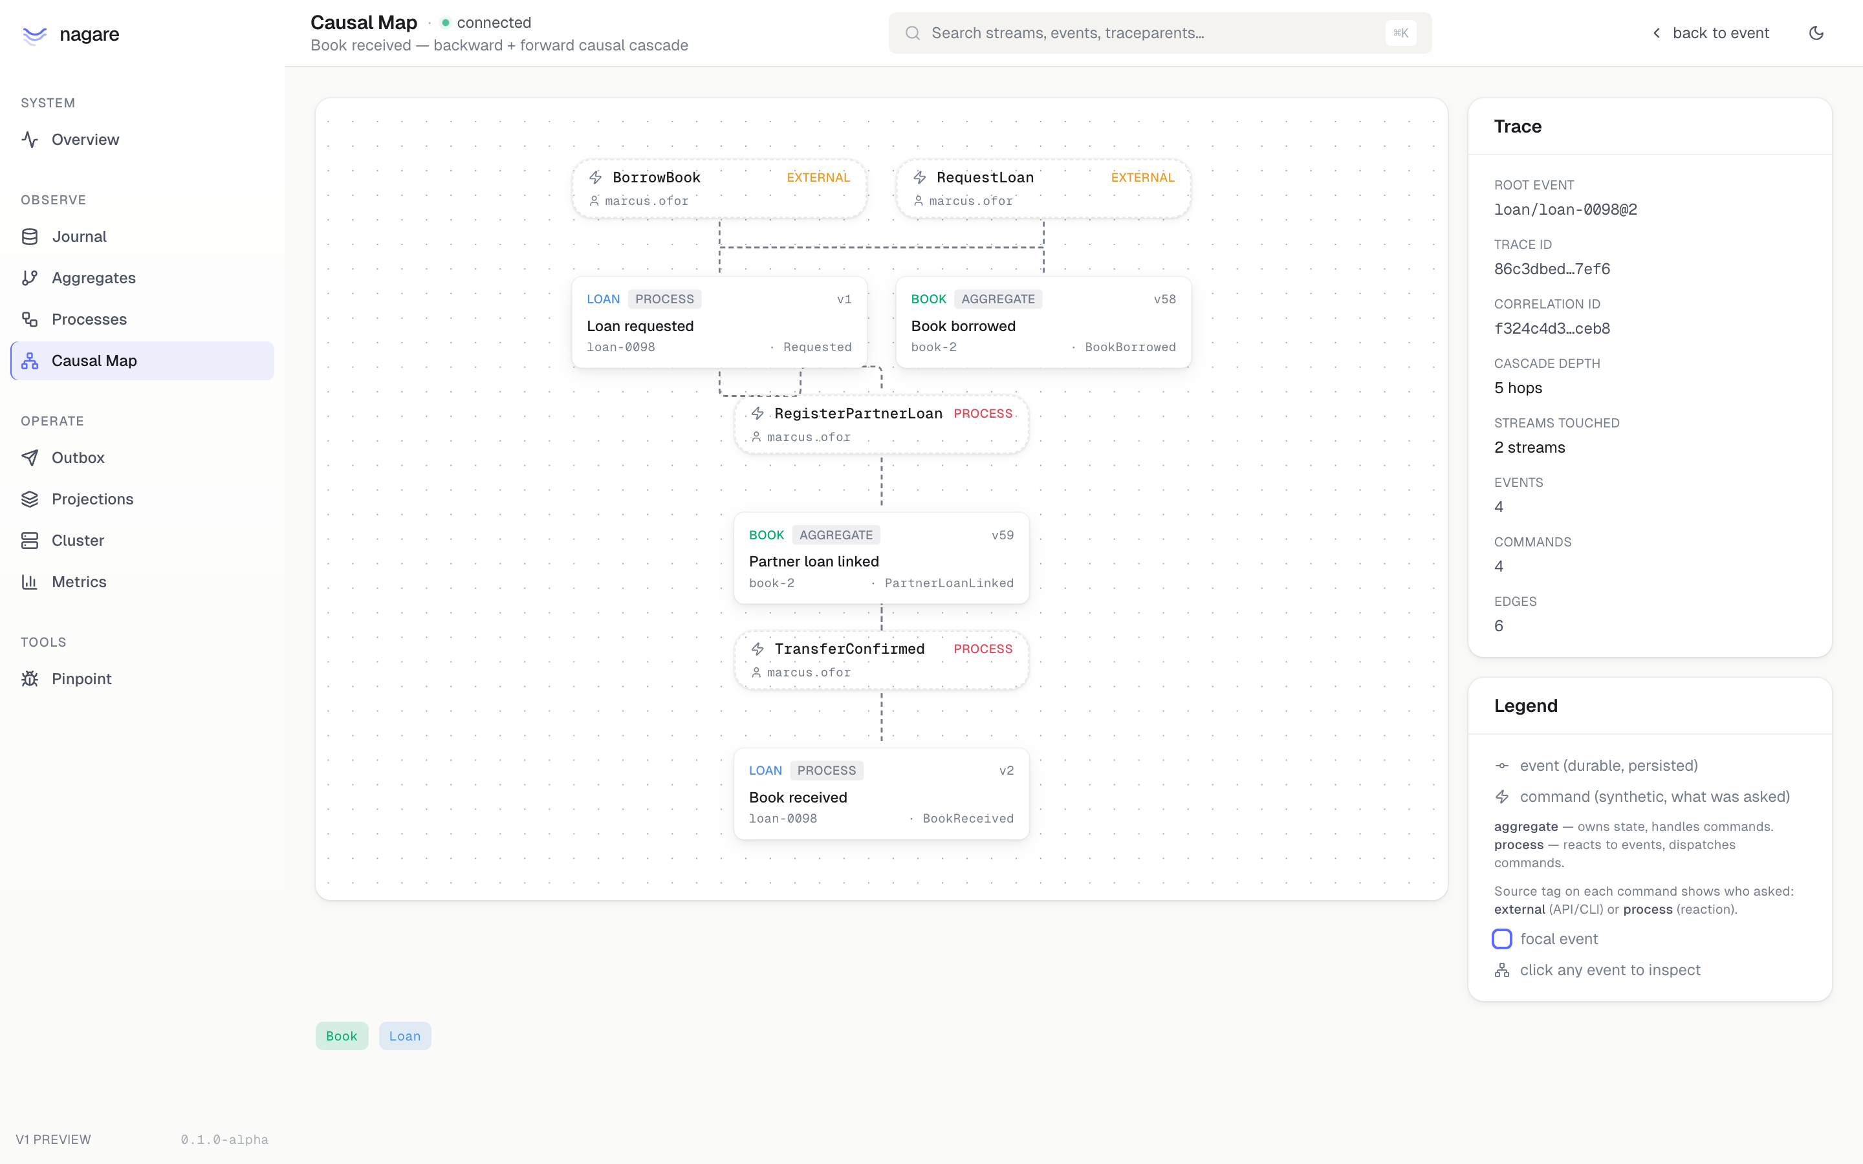Open Projections from the sidebar
Image resolution: width=1863 pixels, height=1164 pixels.
click(x=142, y=500)
